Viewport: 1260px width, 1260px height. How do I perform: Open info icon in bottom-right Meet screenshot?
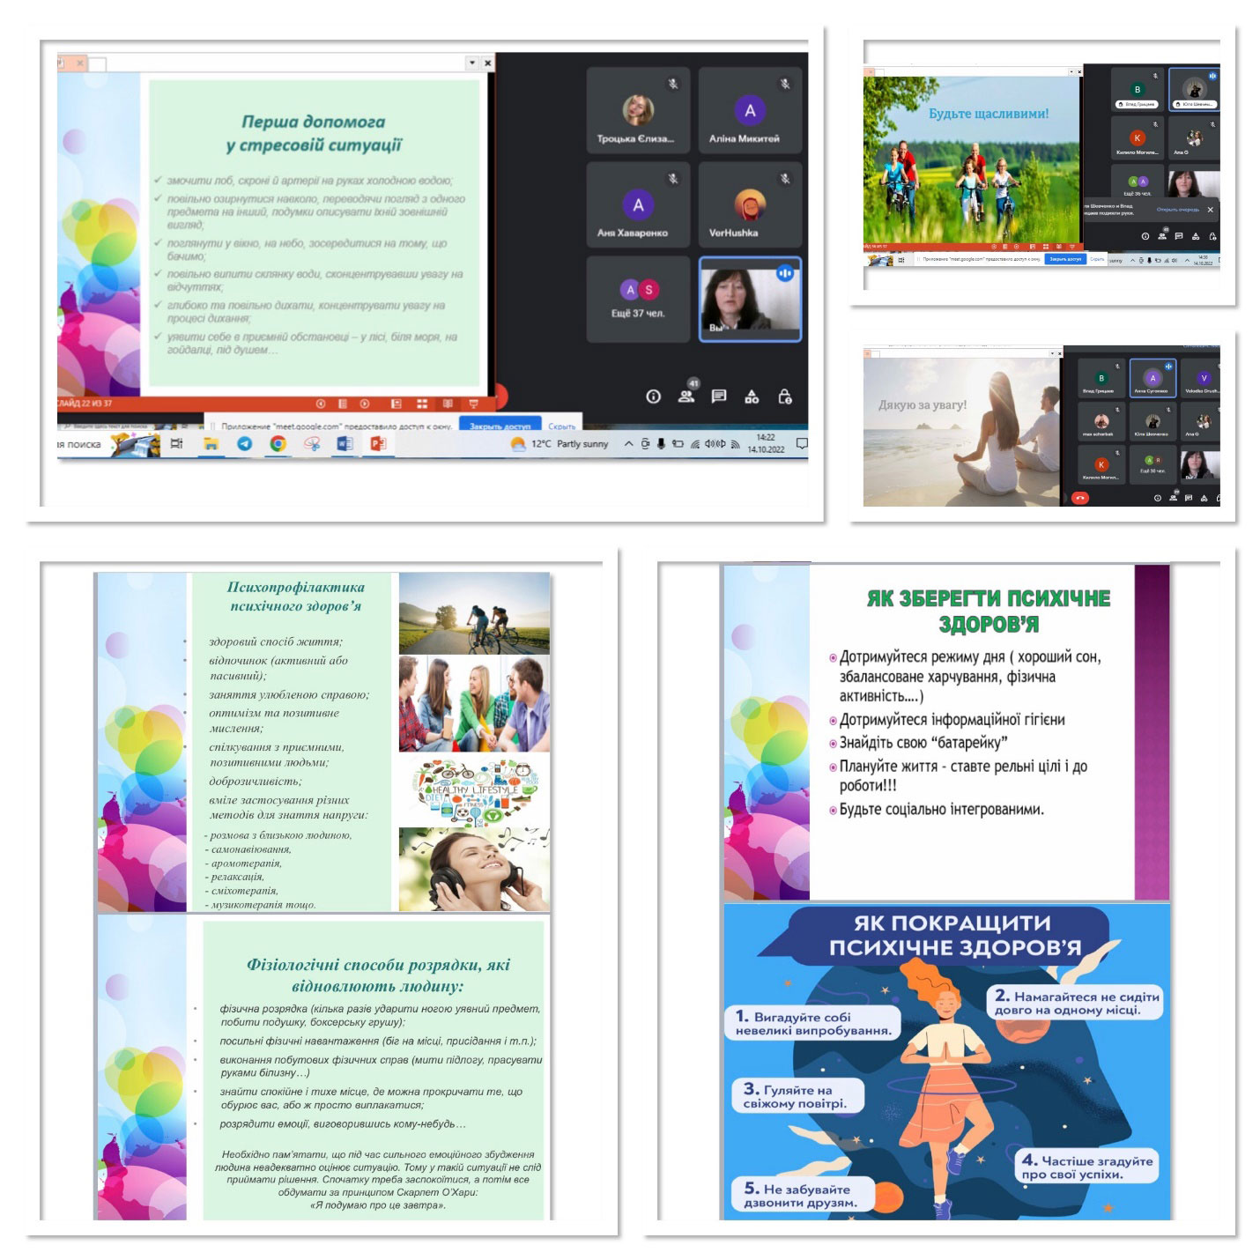click(1158, 498)
